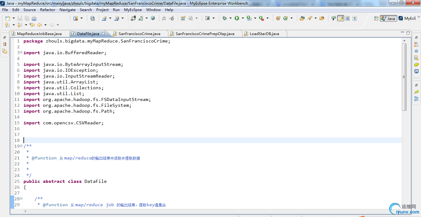This screenshot has height=217, width=421.
Task: Restore the left sidebar view stack
Action: tap(5, 37)
